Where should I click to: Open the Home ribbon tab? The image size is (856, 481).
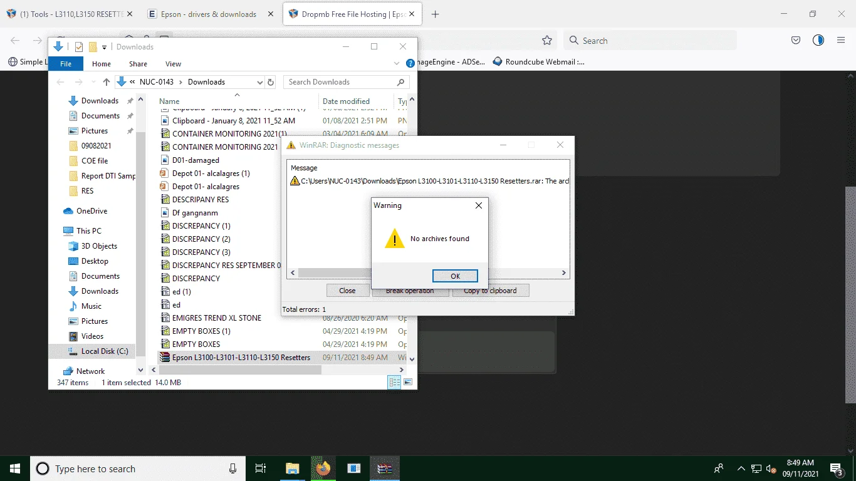point(102,64)
